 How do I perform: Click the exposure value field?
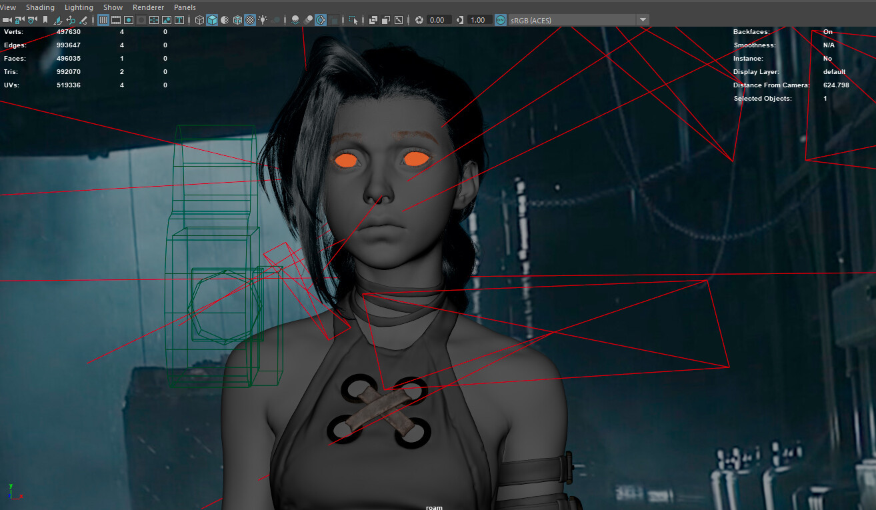click(x=437, y=20)
